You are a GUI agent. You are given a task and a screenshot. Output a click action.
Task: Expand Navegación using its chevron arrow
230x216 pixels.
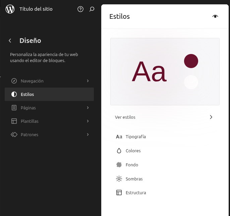click(x=88, y=81)
